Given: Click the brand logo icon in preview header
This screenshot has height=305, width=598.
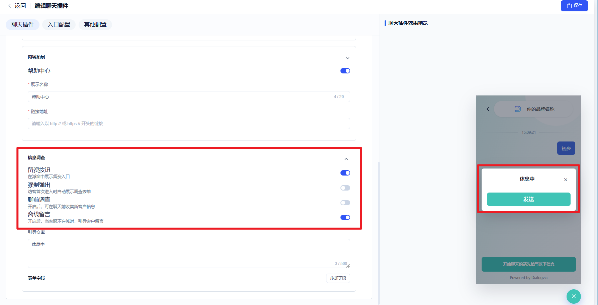Looking at the screenshot, I should [x=518, y=109].
